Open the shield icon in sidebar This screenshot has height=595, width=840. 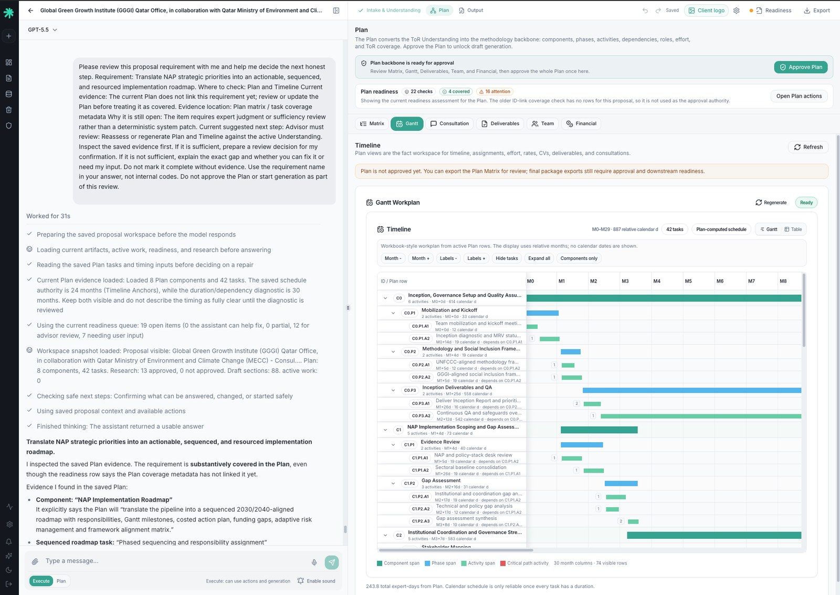pos(9,126)
